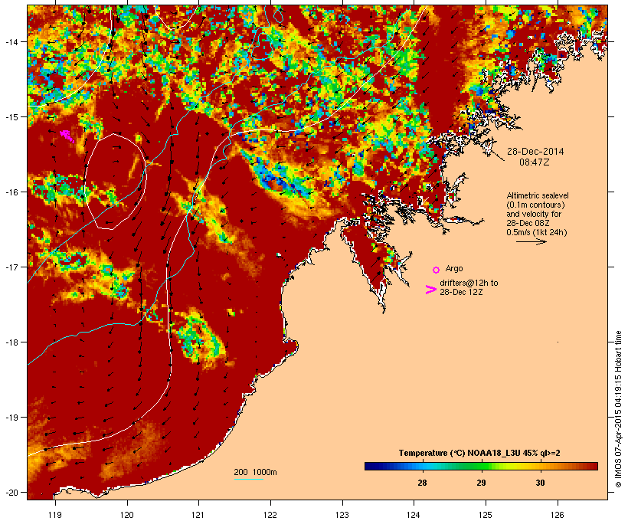Viewport: 628px width, 521px height.
Task: Click the IMOS copyright timestamp text
Action: point(619,410)
